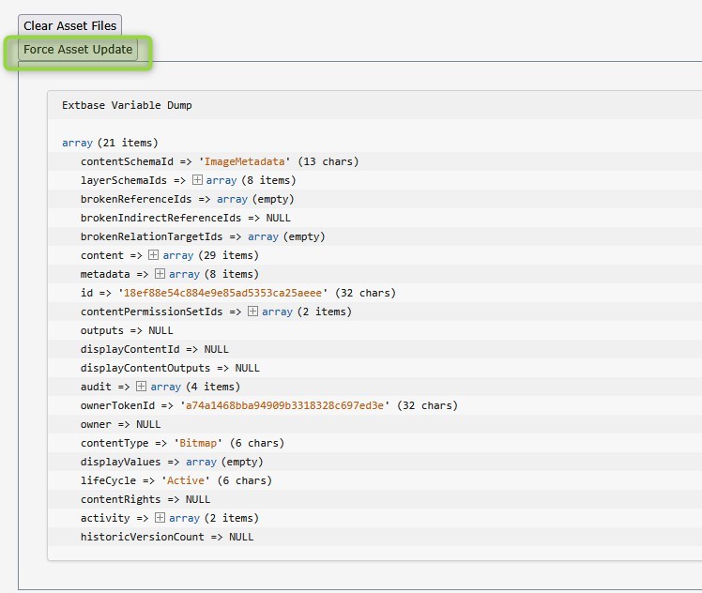The image size is (702, 593).
Task: Click the historicVersionCount row
Action: 167,537
